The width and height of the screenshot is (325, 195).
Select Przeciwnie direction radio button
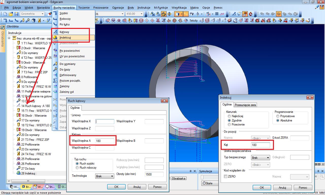click(x=229, y=125)
